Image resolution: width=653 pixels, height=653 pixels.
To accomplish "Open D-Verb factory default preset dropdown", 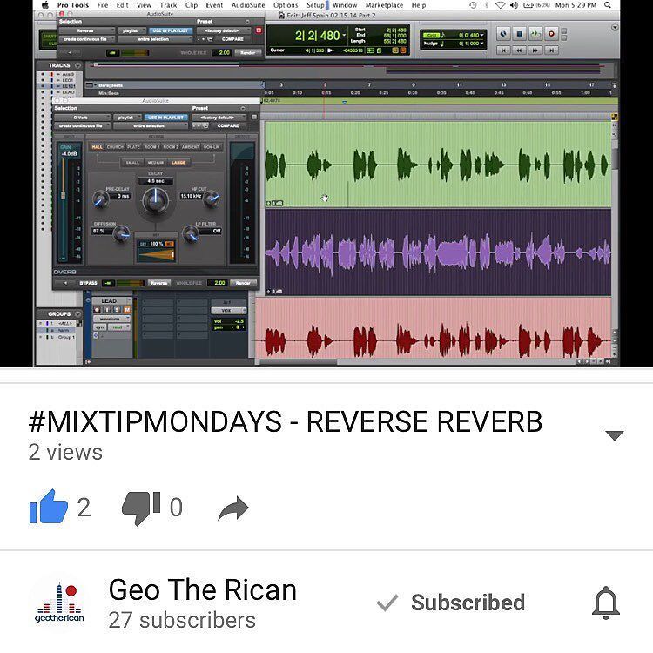I will [x=219, y=118].
